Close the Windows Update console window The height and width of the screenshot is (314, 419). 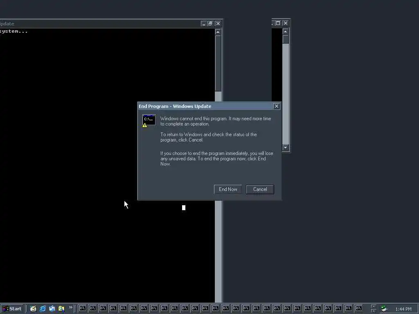[x=218, y=24]
